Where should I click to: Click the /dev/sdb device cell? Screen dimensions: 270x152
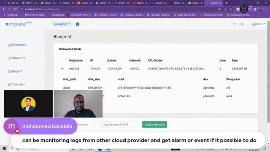click(209, 96)
